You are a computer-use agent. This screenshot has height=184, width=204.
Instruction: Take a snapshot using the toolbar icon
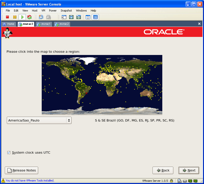tap(41, 17)
